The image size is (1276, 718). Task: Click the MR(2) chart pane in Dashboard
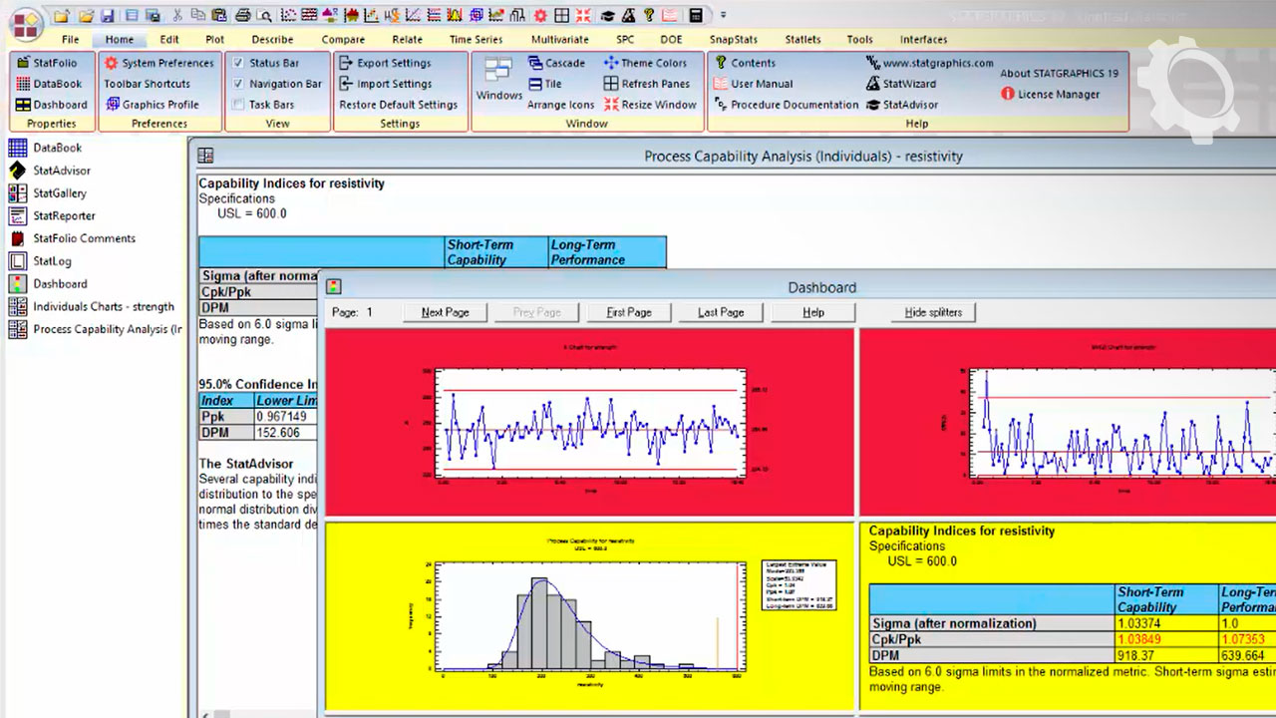pos(1068,422)
